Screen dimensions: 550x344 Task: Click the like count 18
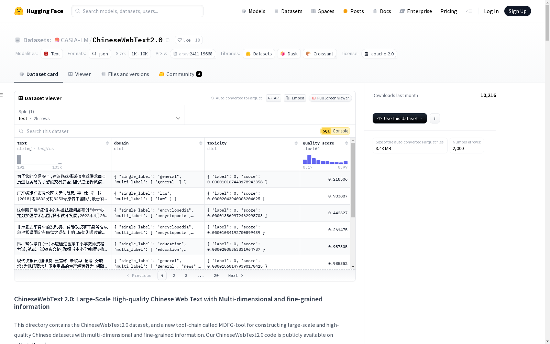(x=198, y=40)
